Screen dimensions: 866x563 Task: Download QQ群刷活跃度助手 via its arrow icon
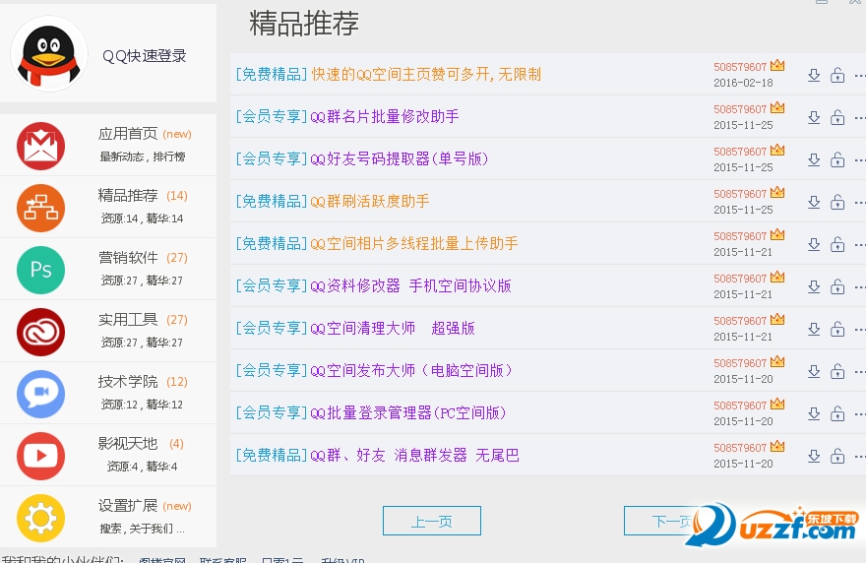pos(814,202)
